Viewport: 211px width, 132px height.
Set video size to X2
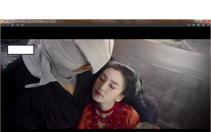(x=8, y=25)
